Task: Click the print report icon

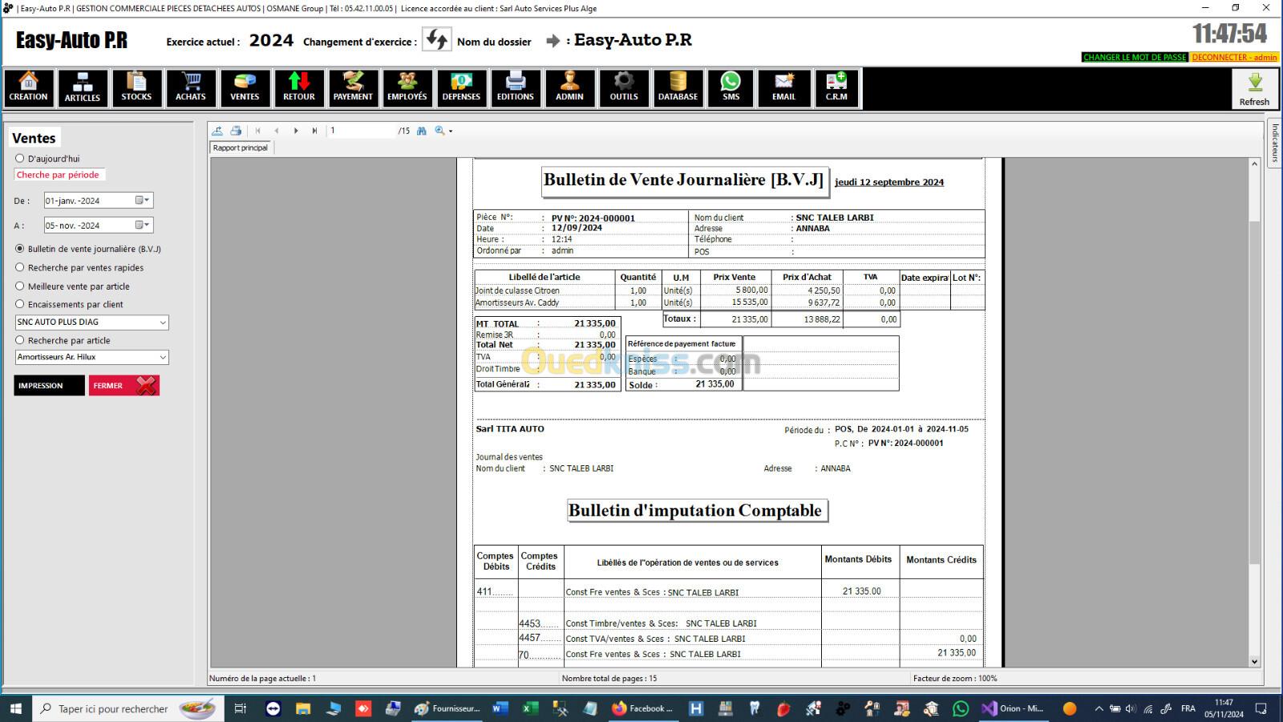Action: click(236, 131)
